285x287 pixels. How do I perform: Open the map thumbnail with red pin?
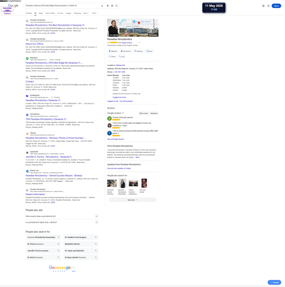(x=139, y=24)
